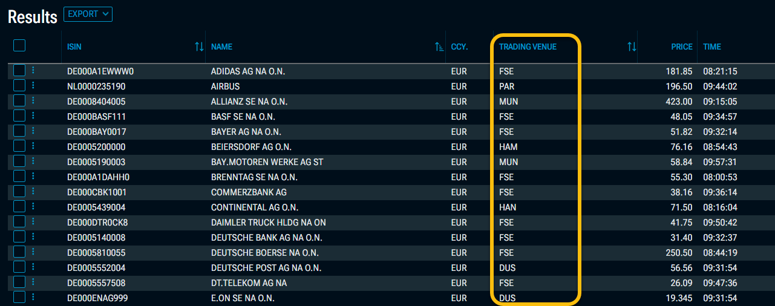Open the row menu dots for DEUTSCHE BANK
This screenshot has width=775, height=306.
pos(33,236)
